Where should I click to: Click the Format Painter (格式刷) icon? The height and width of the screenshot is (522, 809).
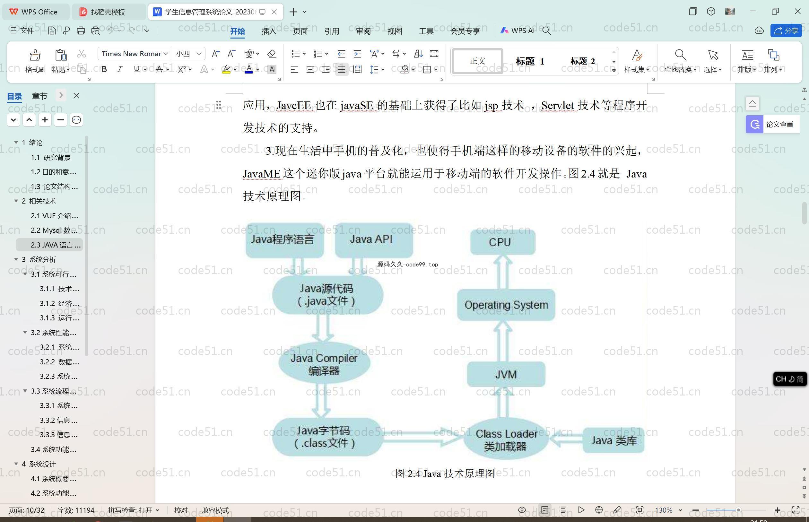click(35, 55)
